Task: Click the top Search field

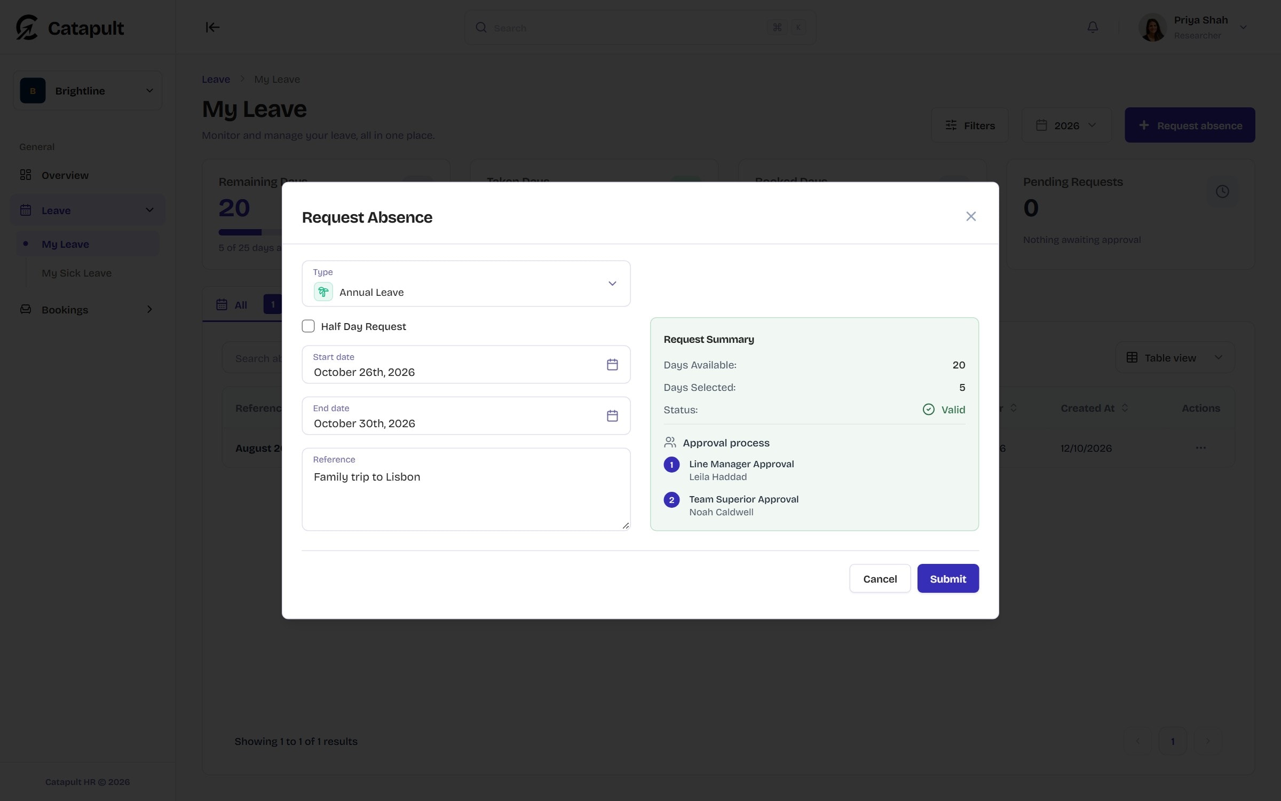Action: click(640, 27)
